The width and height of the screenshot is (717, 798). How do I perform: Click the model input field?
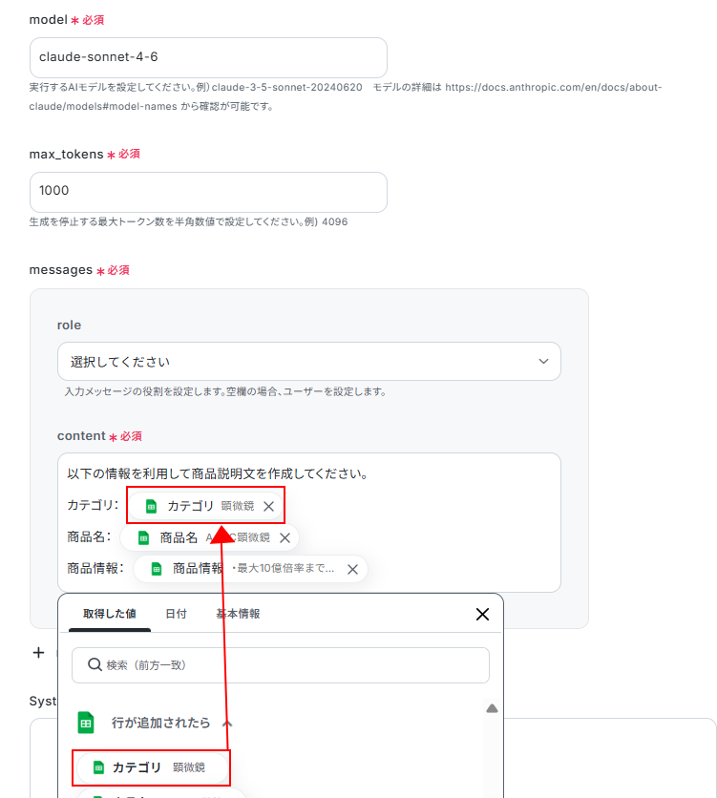[x=208, y=57]
